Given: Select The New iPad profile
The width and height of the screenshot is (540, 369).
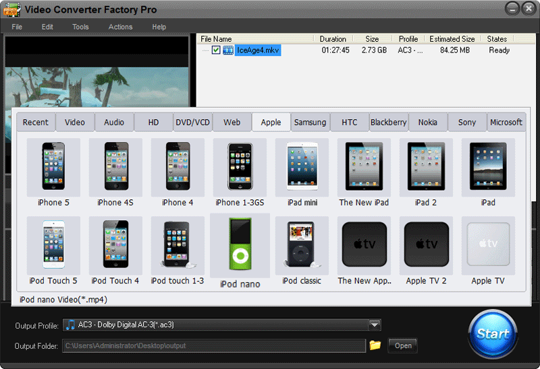Looking at the screenshot, I should point(364,167).
